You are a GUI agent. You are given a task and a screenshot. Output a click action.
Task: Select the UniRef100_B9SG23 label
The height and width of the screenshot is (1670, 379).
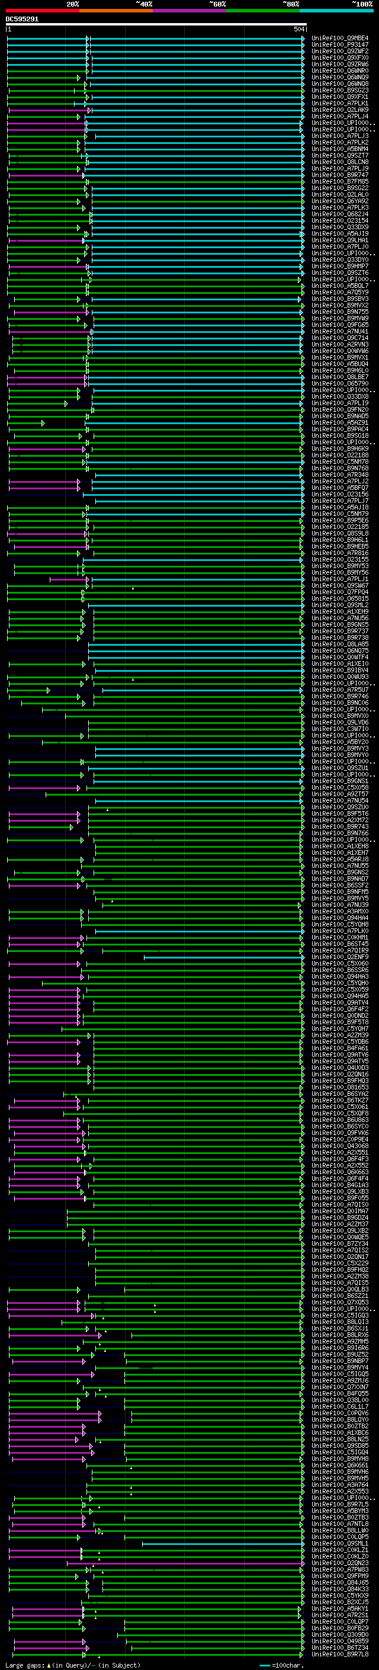[340, 90]
